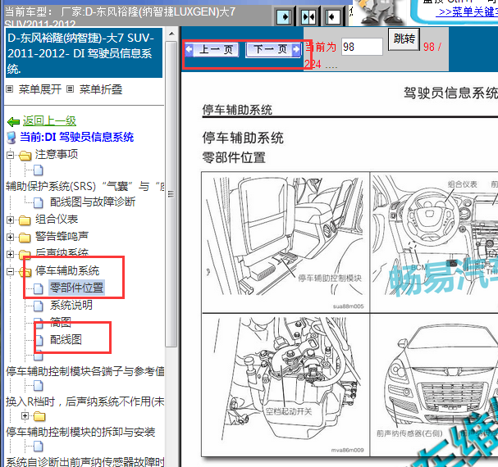Go to next page with 下一页 button
This screenshot has width=498, height=467.
coord(273,49)
